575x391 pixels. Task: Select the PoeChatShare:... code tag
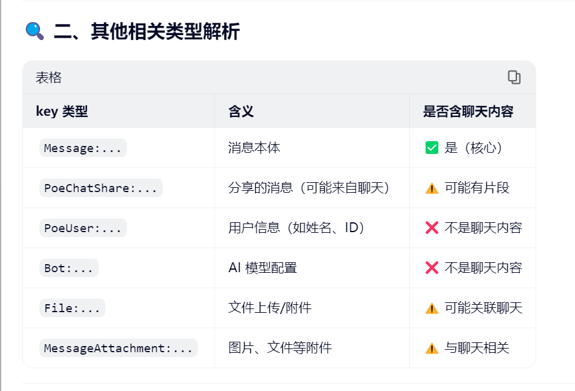click(100, 188)
